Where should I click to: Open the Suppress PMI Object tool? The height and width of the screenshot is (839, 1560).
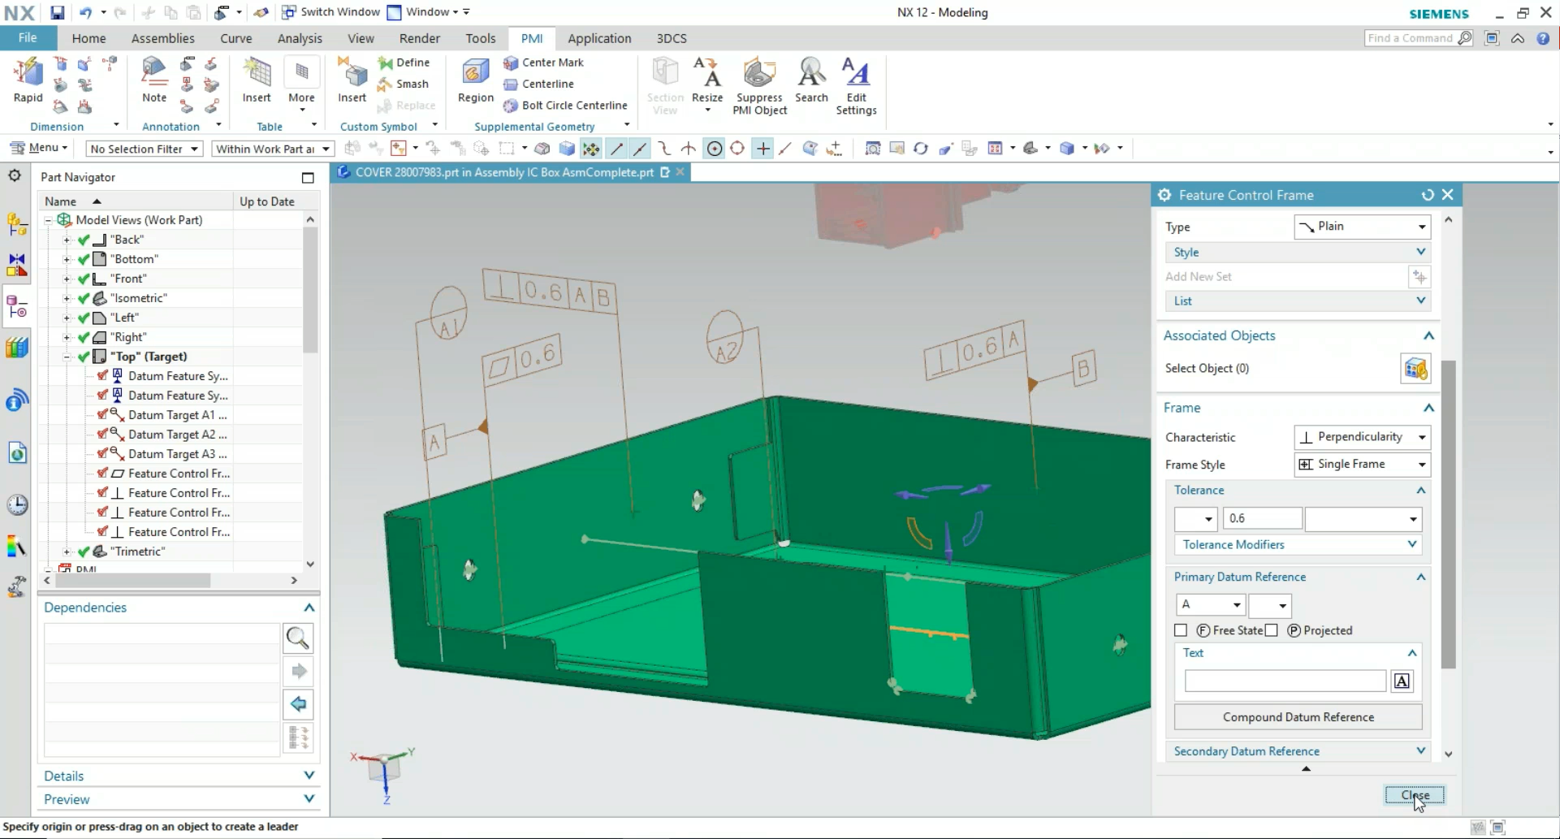pos(758,84)
